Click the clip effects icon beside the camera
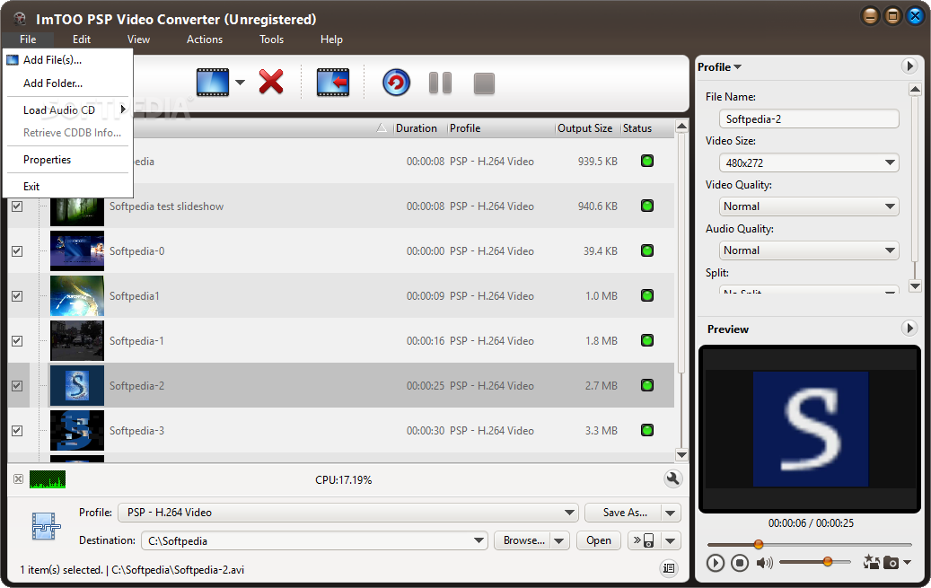The image size is (931, 588). (x=871, y=562)
